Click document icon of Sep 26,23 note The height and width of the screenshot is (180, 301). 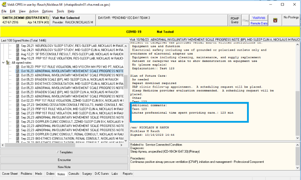pyautogui.click(x=18, y=117)
